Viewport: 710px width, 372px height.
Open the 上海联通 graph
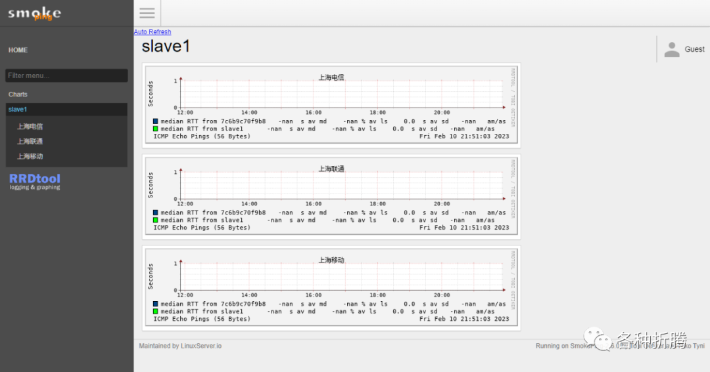pyautogui.click(x=331, y=196)
